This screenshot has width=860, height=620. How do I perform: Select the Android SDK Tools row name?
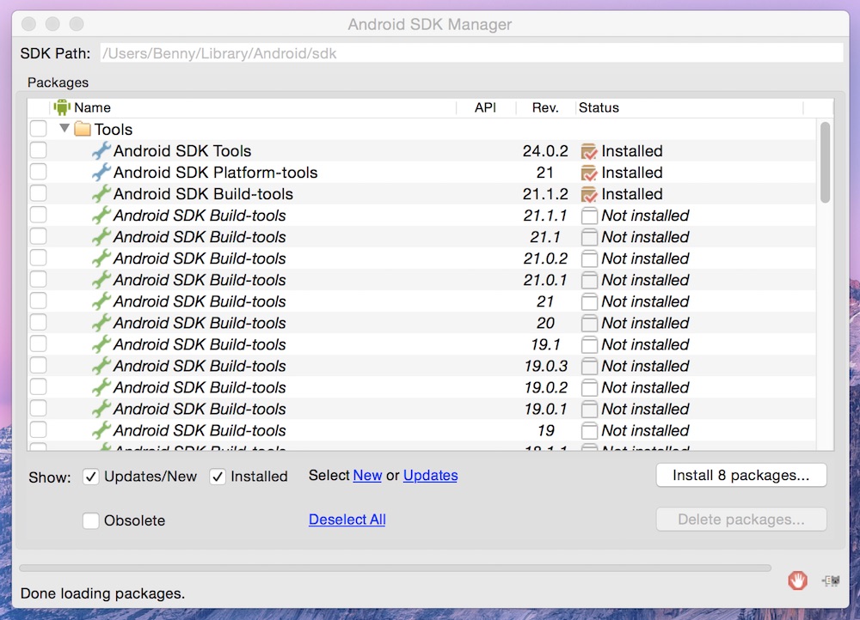coord(182,150)
